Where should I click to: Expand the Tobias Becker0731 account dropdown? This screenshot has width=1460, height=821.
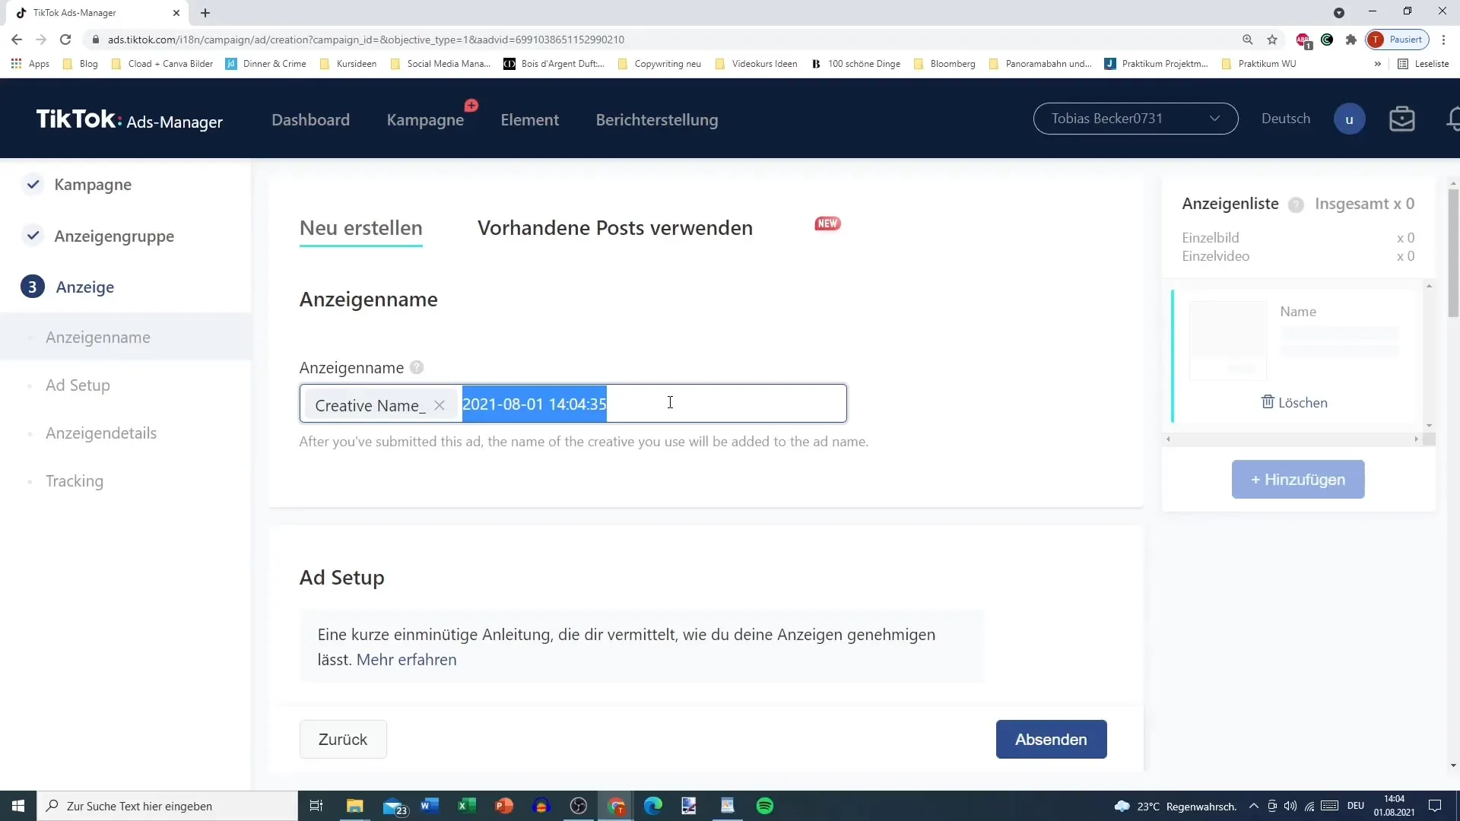(1135, 119)
